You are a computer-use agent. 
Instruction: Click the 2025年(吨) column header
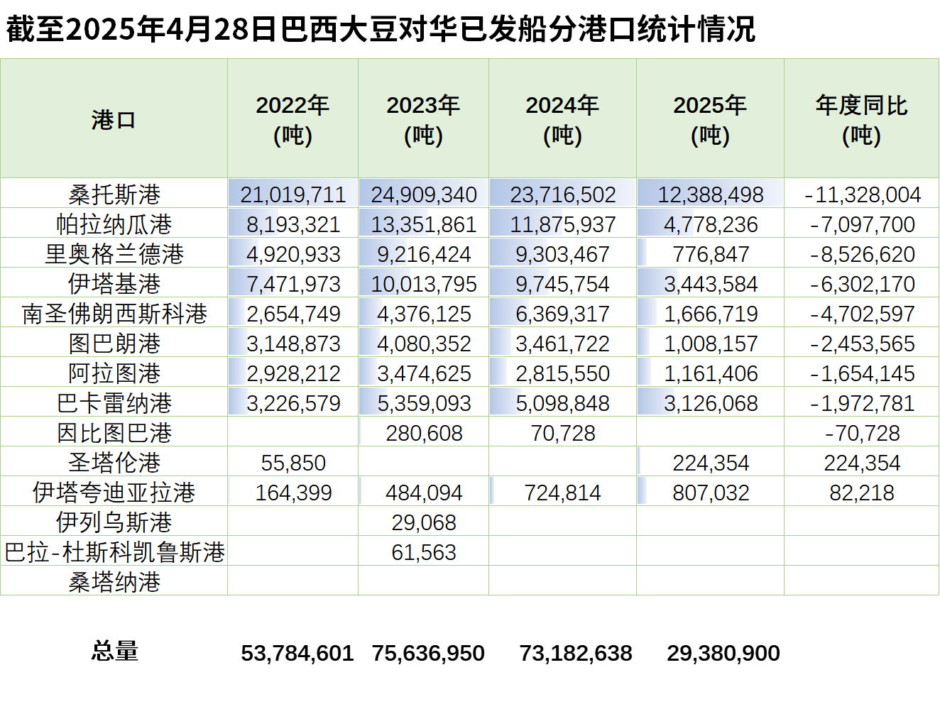710,119
